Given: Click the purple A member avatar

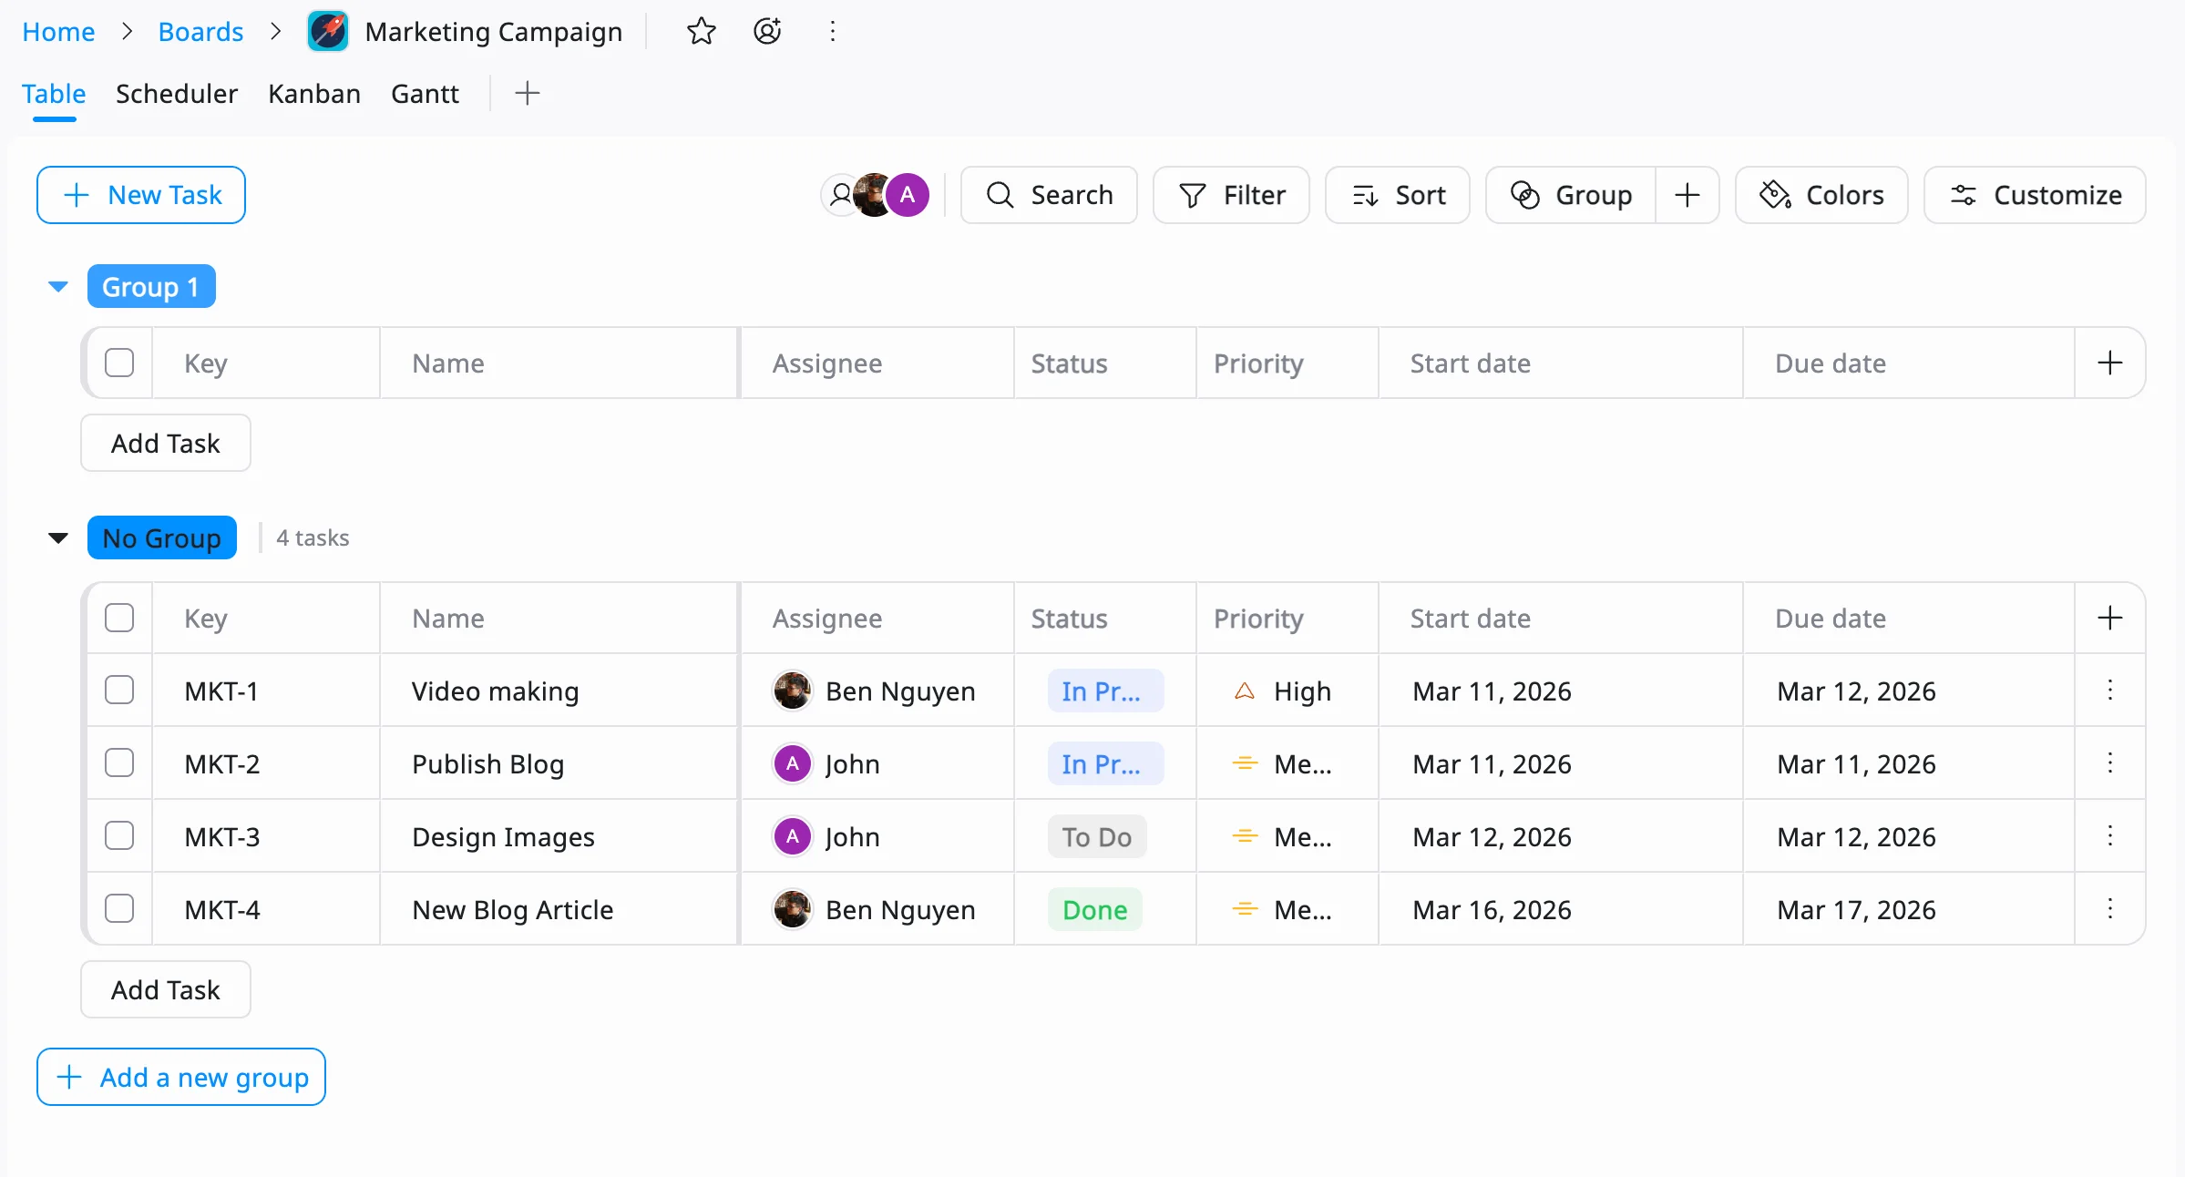Looking at the screenshot, I should click(908, 195).
